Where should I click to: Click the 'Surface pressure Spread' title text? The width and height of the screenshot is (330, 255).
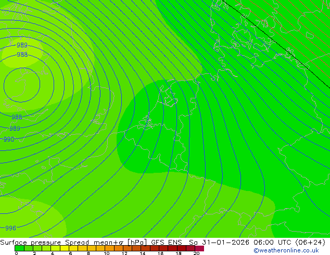[x=45, y=243]
